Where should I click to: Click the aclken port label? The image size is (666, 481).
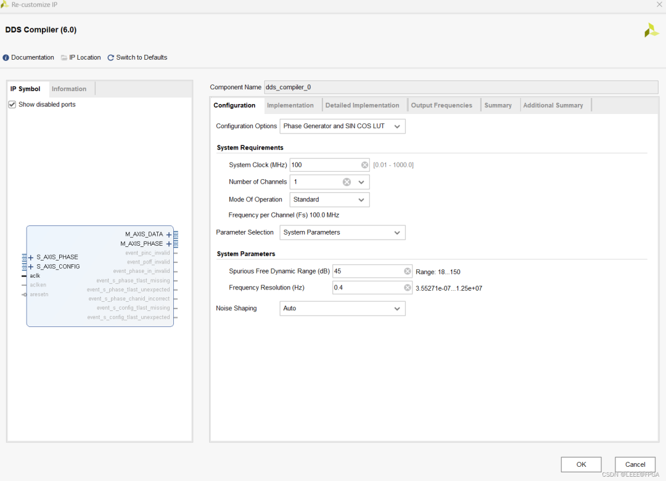38,285
